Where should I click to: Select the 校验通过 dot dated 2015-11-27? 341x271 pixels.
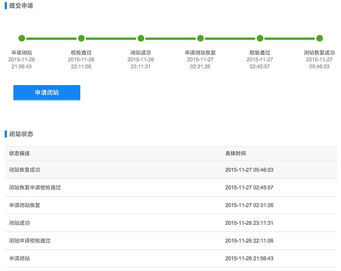coord(260,38)
